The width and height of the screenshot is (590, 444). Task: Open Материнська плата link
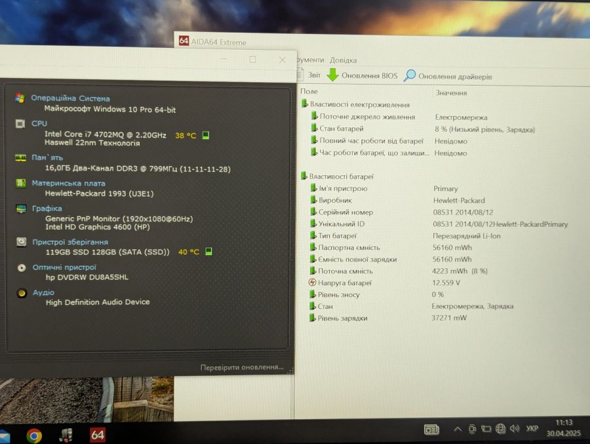68,184
